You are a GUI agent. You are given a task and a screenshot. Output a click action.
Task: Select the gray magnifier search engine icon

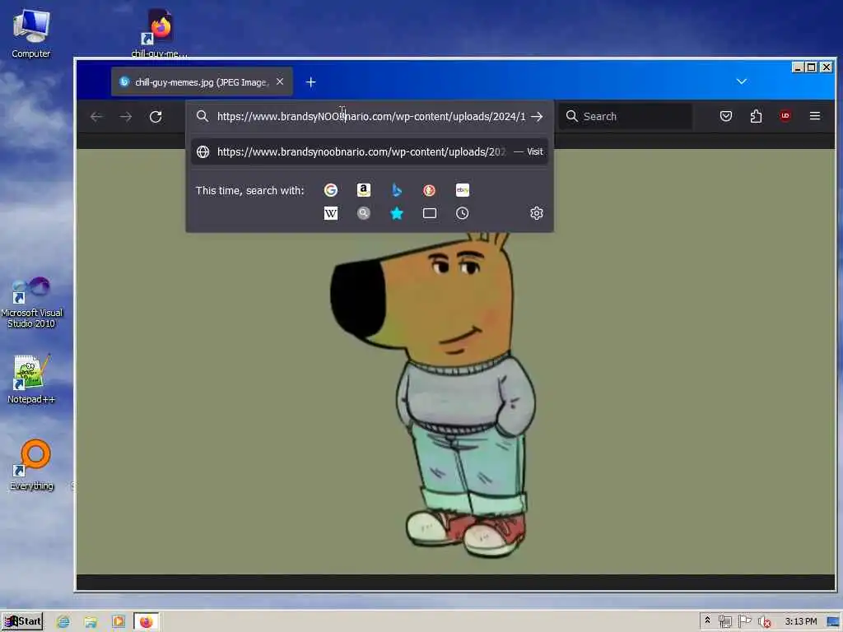point(363,213)
